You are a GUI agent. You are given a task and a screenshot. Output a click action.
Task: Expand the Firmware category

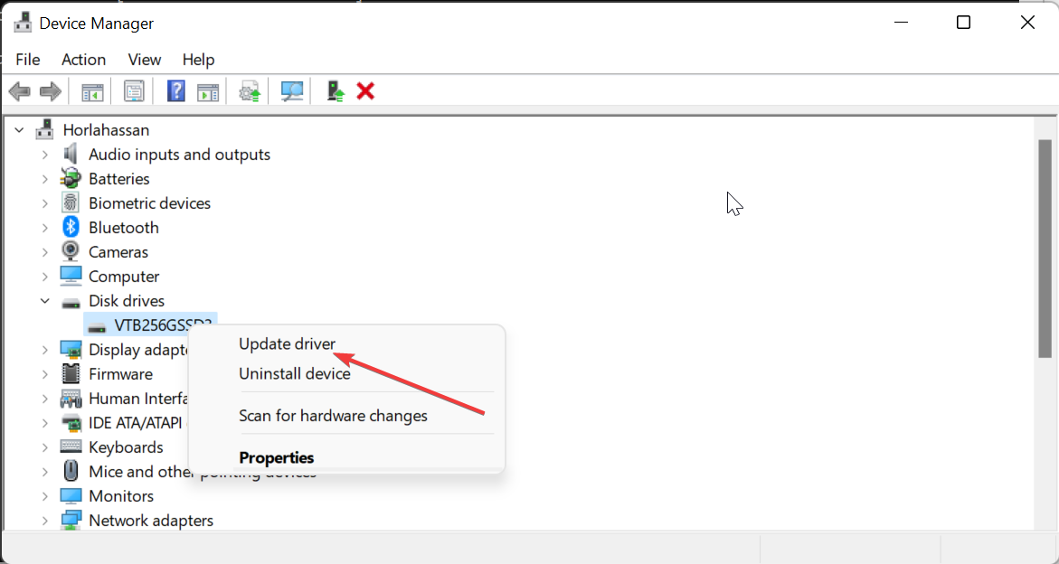[x=45, y=374]
